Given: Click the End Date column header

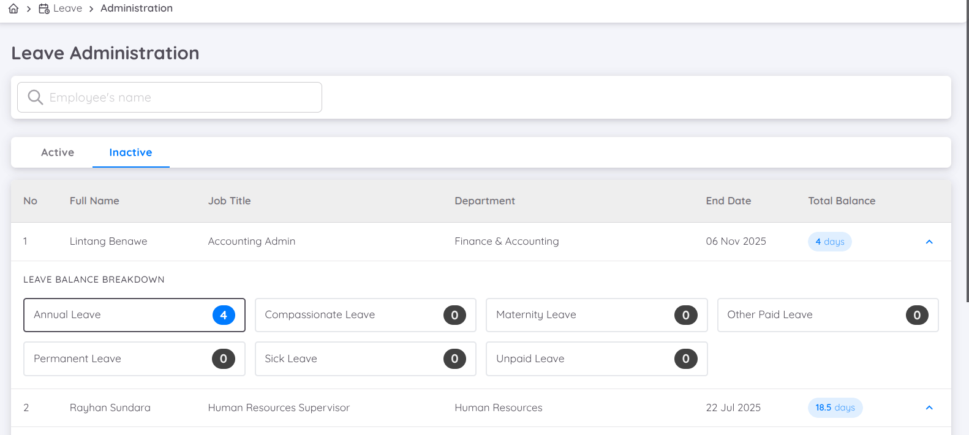Looking at the screenshot, I should coord(728,201).
